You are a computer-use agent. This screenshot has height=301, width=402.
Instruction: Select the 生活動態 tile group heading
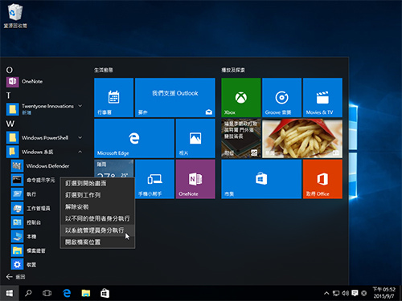[104, 70]
